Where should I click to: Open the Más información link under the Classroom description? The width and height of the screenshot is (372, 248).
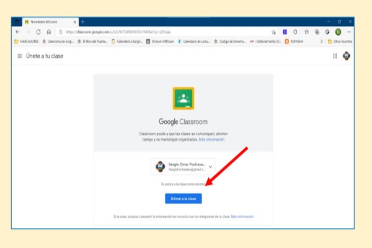[x=211, y=139]
